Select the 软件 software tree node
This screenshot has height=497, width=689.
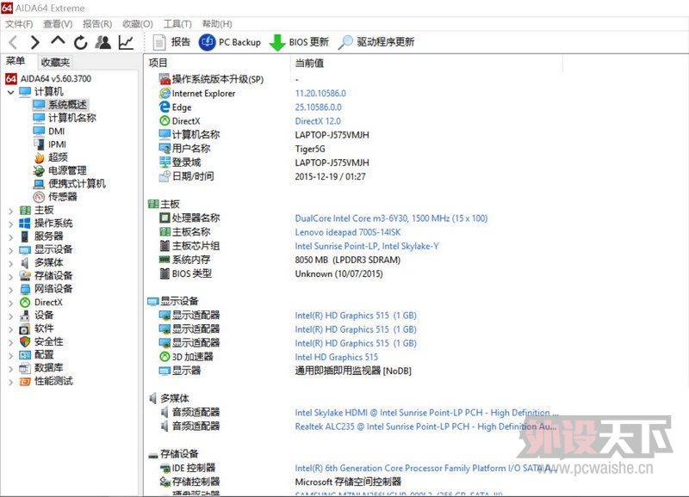click(x=36, y=328)
